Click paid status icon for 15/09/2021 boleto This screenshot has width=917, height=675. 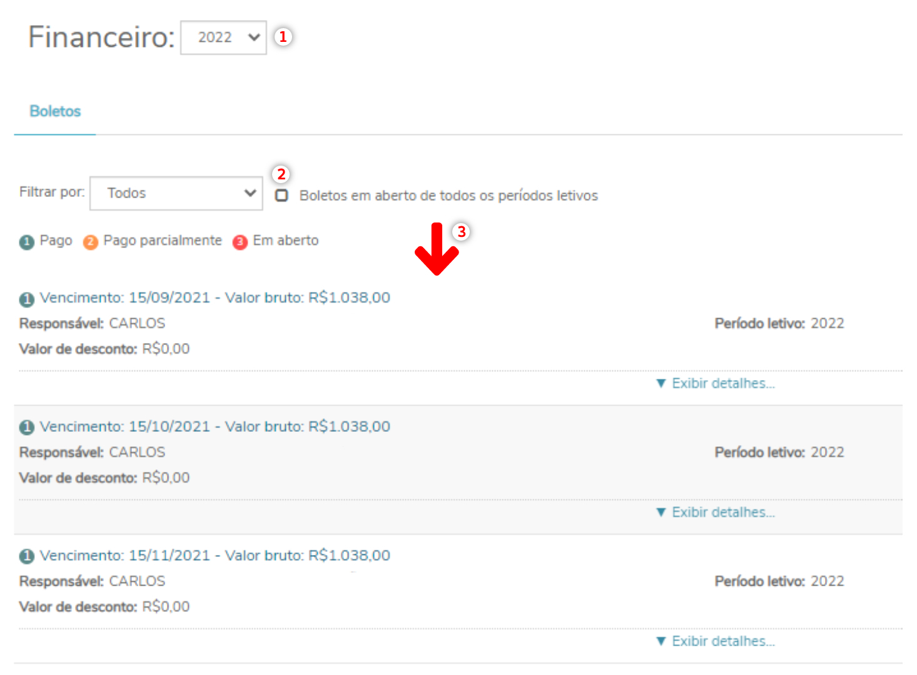(27, 299)
